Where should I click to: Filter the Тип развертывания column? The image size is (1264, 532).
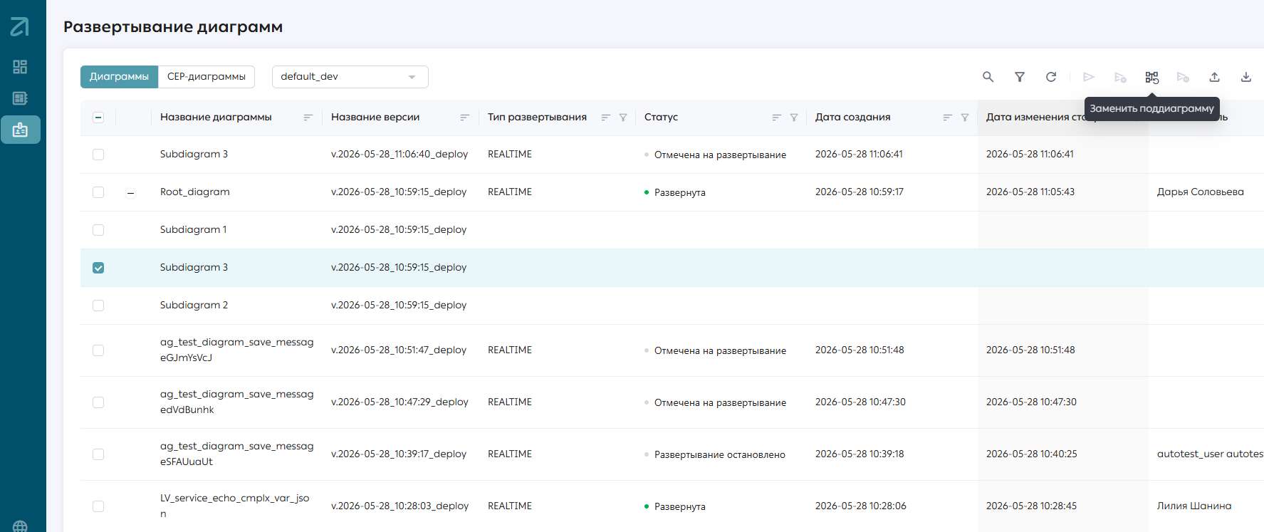[623, 118]
